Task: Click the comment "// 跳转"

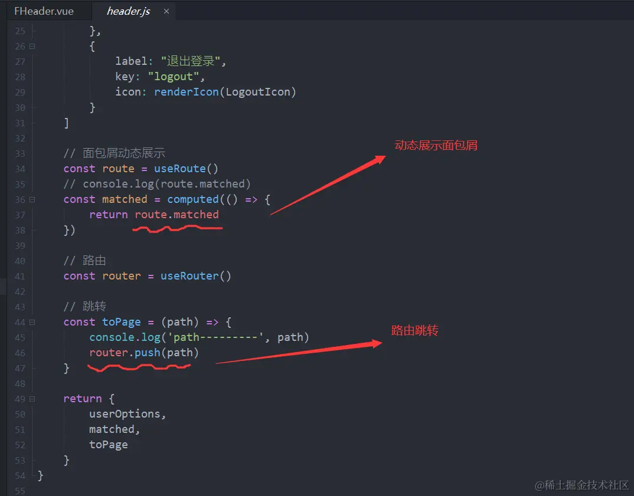Action: (x=84, y=307)
